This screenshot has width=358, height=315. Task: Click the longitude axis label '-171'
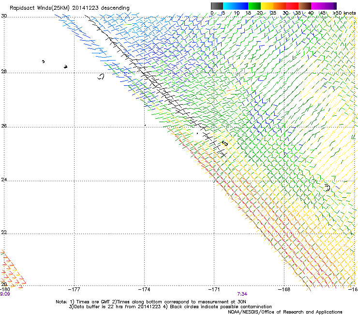coord(214,289)
